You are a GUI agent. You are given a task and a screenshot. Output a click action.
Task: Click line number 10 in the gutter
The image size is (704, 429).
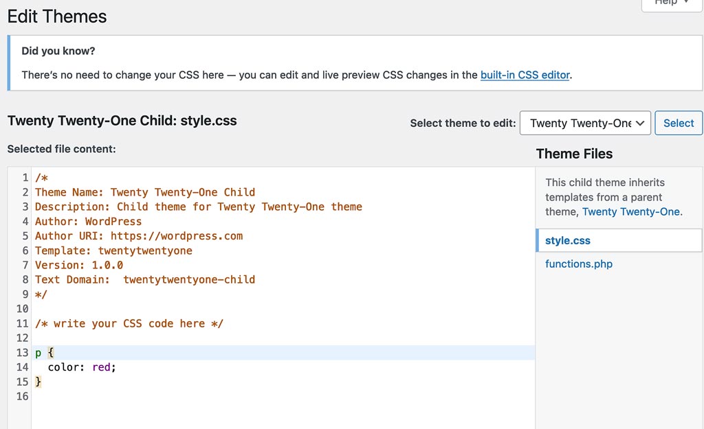pos(22,309)
